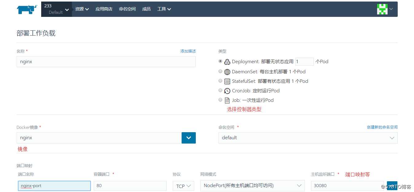
Task: Select the CronJob radio button
Action: point(220,90)
